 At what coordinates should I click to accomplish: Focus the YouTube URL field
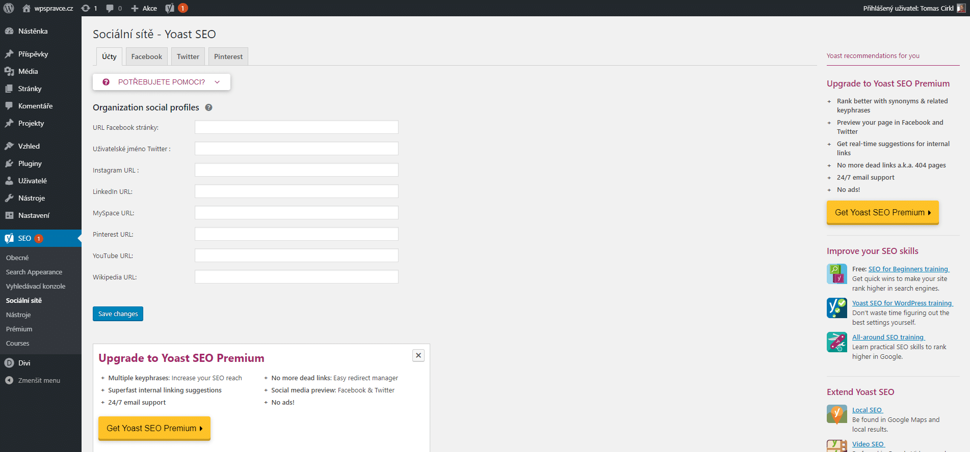pyautogui.click(x=297, y=256)
